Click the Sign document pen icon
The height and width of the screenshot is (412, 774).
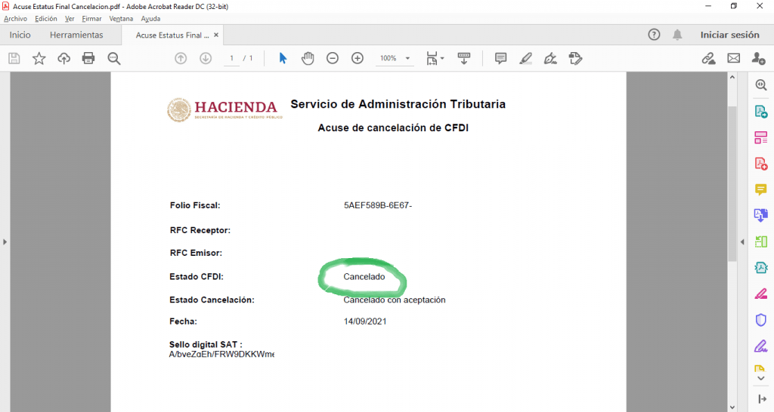pos(550,59)
